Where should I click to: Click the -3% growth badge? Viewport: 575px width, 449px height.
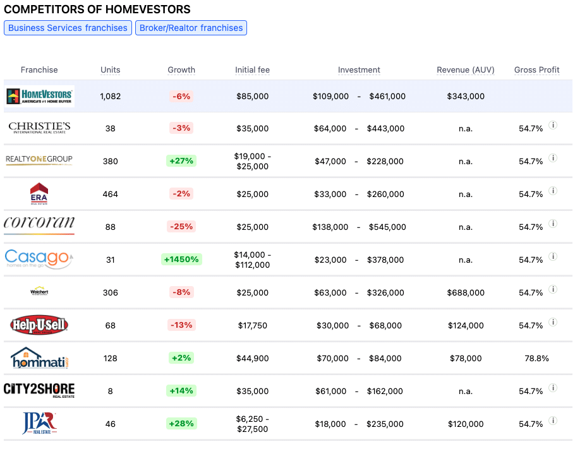[181, 128]
